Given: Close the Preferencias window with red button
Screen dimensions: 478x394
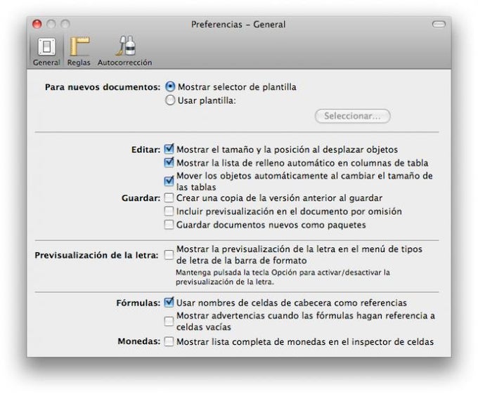Looking at the screenshot, I should (x=37, y=24).
